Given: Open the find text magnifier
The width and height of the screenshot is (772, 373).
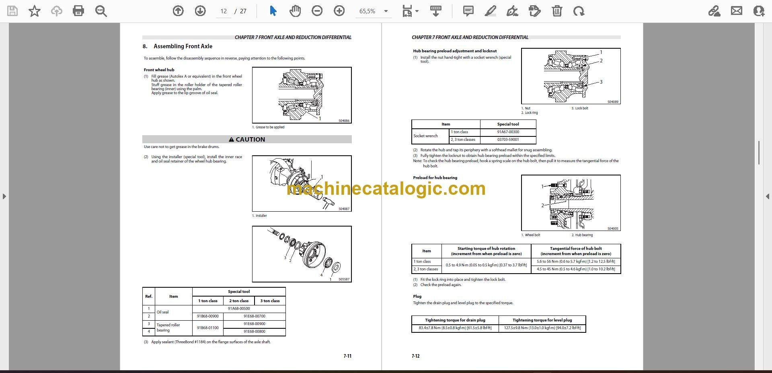Looking at the screenshot, I should coord(101,11).
